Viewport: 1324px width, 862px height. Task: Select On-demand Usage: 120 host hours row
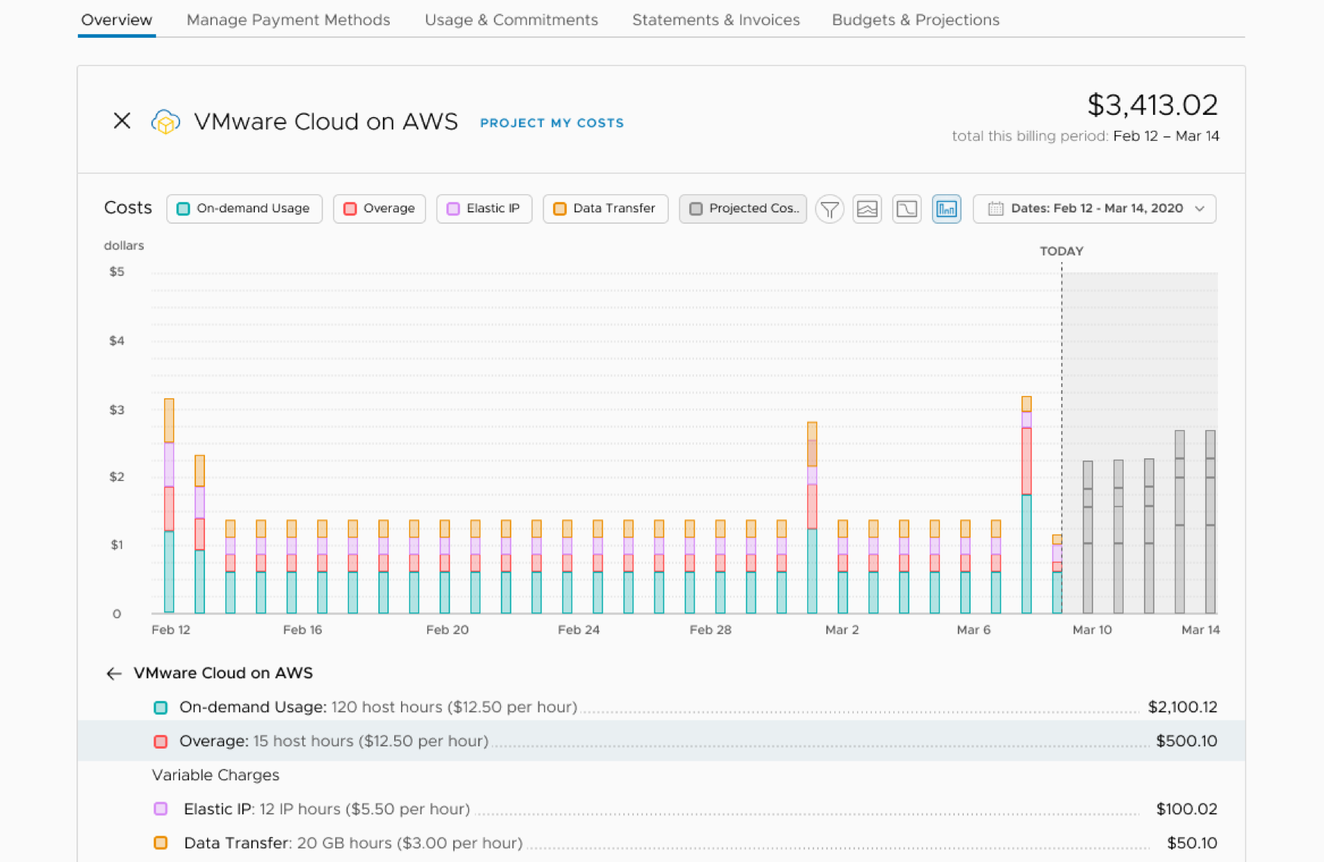tap(661, 707)
